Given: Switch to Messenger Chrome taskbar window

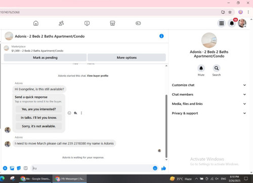Looking at the screenshot, I should click(x=70, y=178).
